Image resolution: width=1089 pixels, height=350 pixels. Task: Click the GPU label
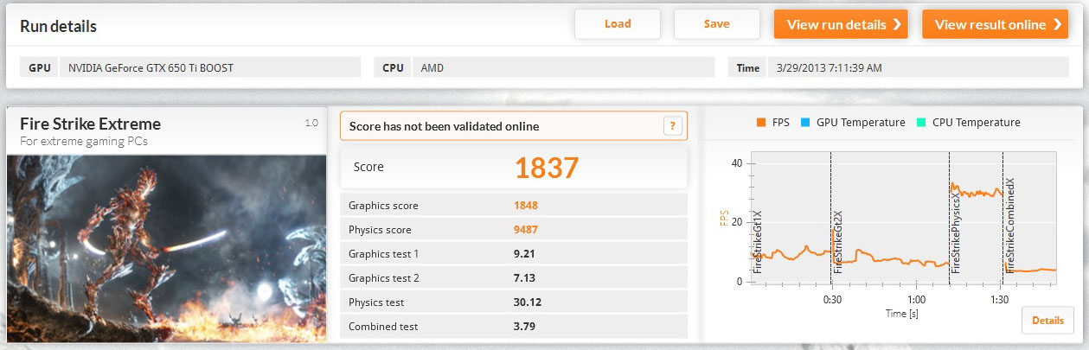tap(39, 67)
